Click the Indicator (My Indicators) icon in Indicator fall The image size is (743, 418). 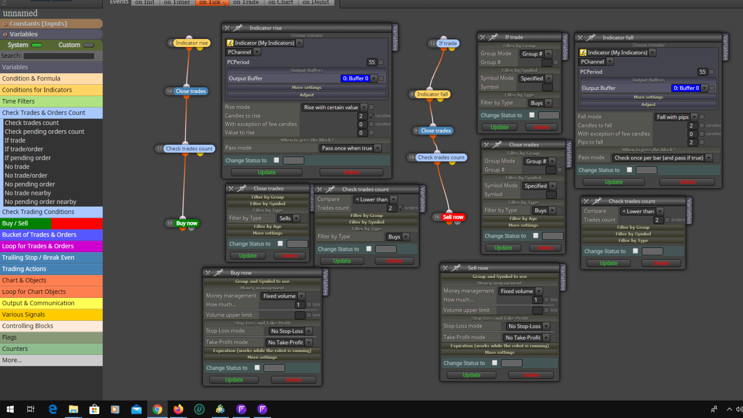pyautogui.click(x=583, y=53)
